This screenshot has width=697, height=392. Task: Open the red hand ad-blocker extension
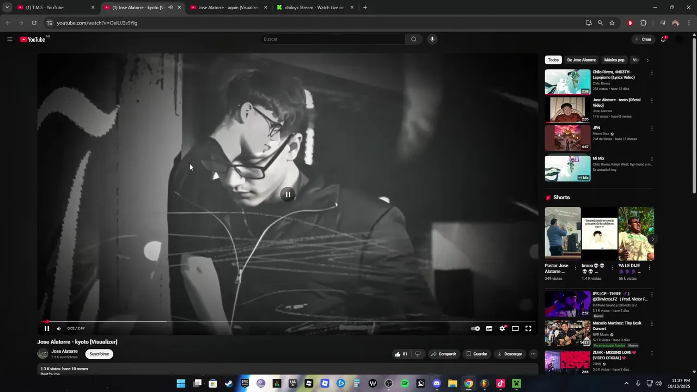(630, 23)
